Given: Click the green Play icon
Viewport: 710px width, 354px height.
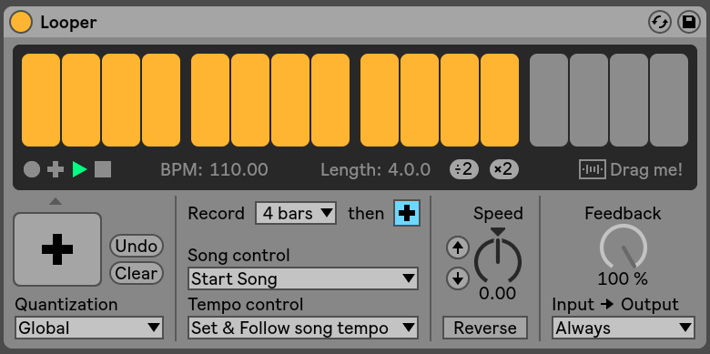Looking at the screenshot, I should (x=80, y=170).
